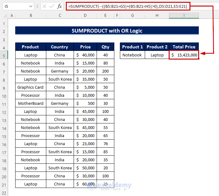This screenshot has width=219, height=196.
Task: Click the price cell $ 35,000
Action: point(85,79)
